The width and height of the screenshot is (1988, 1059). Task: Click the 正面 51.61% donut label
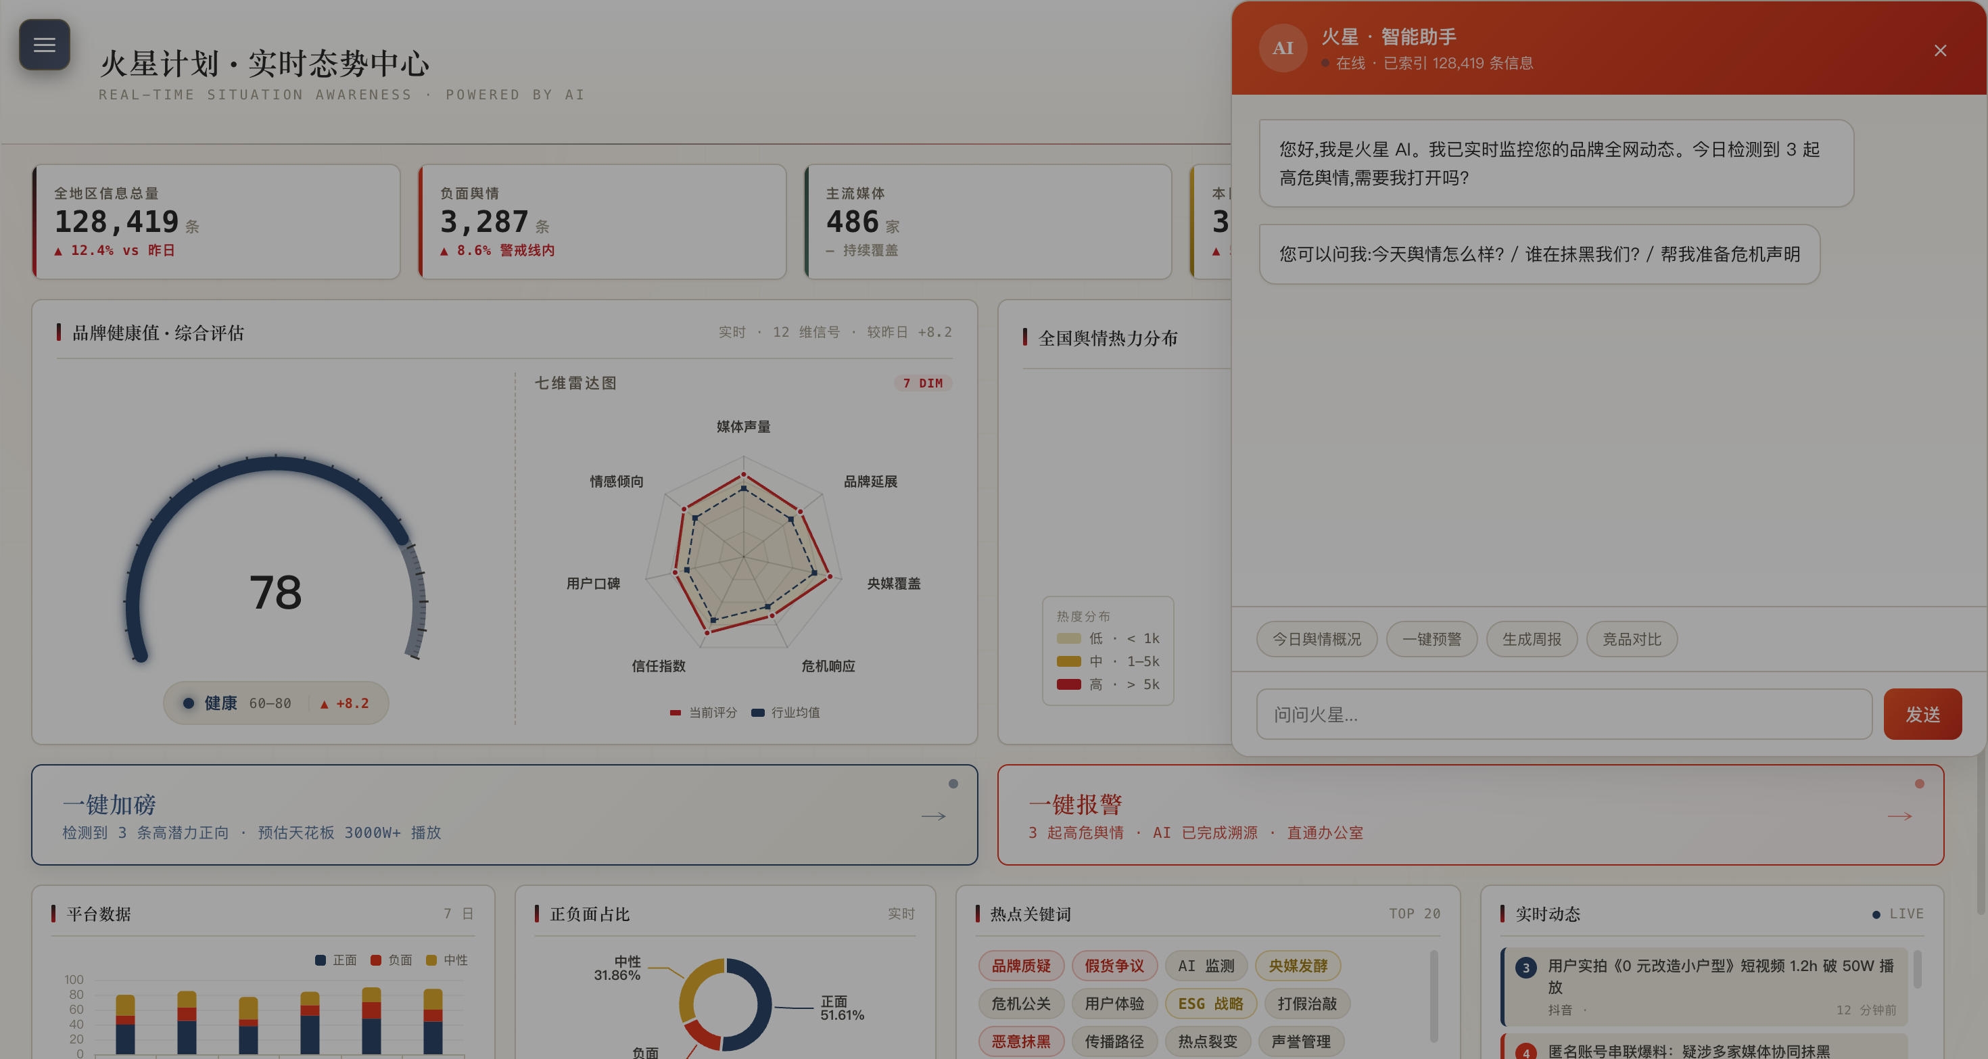[x=842, y=1008]
